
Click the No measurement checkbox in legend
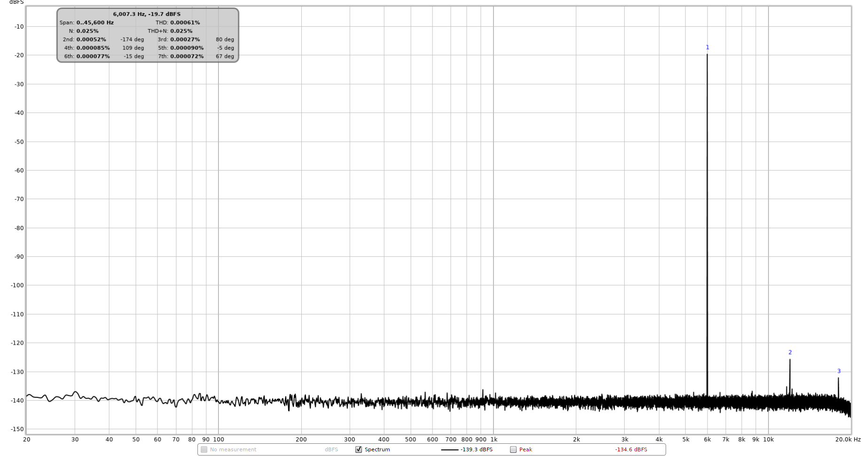204,449
